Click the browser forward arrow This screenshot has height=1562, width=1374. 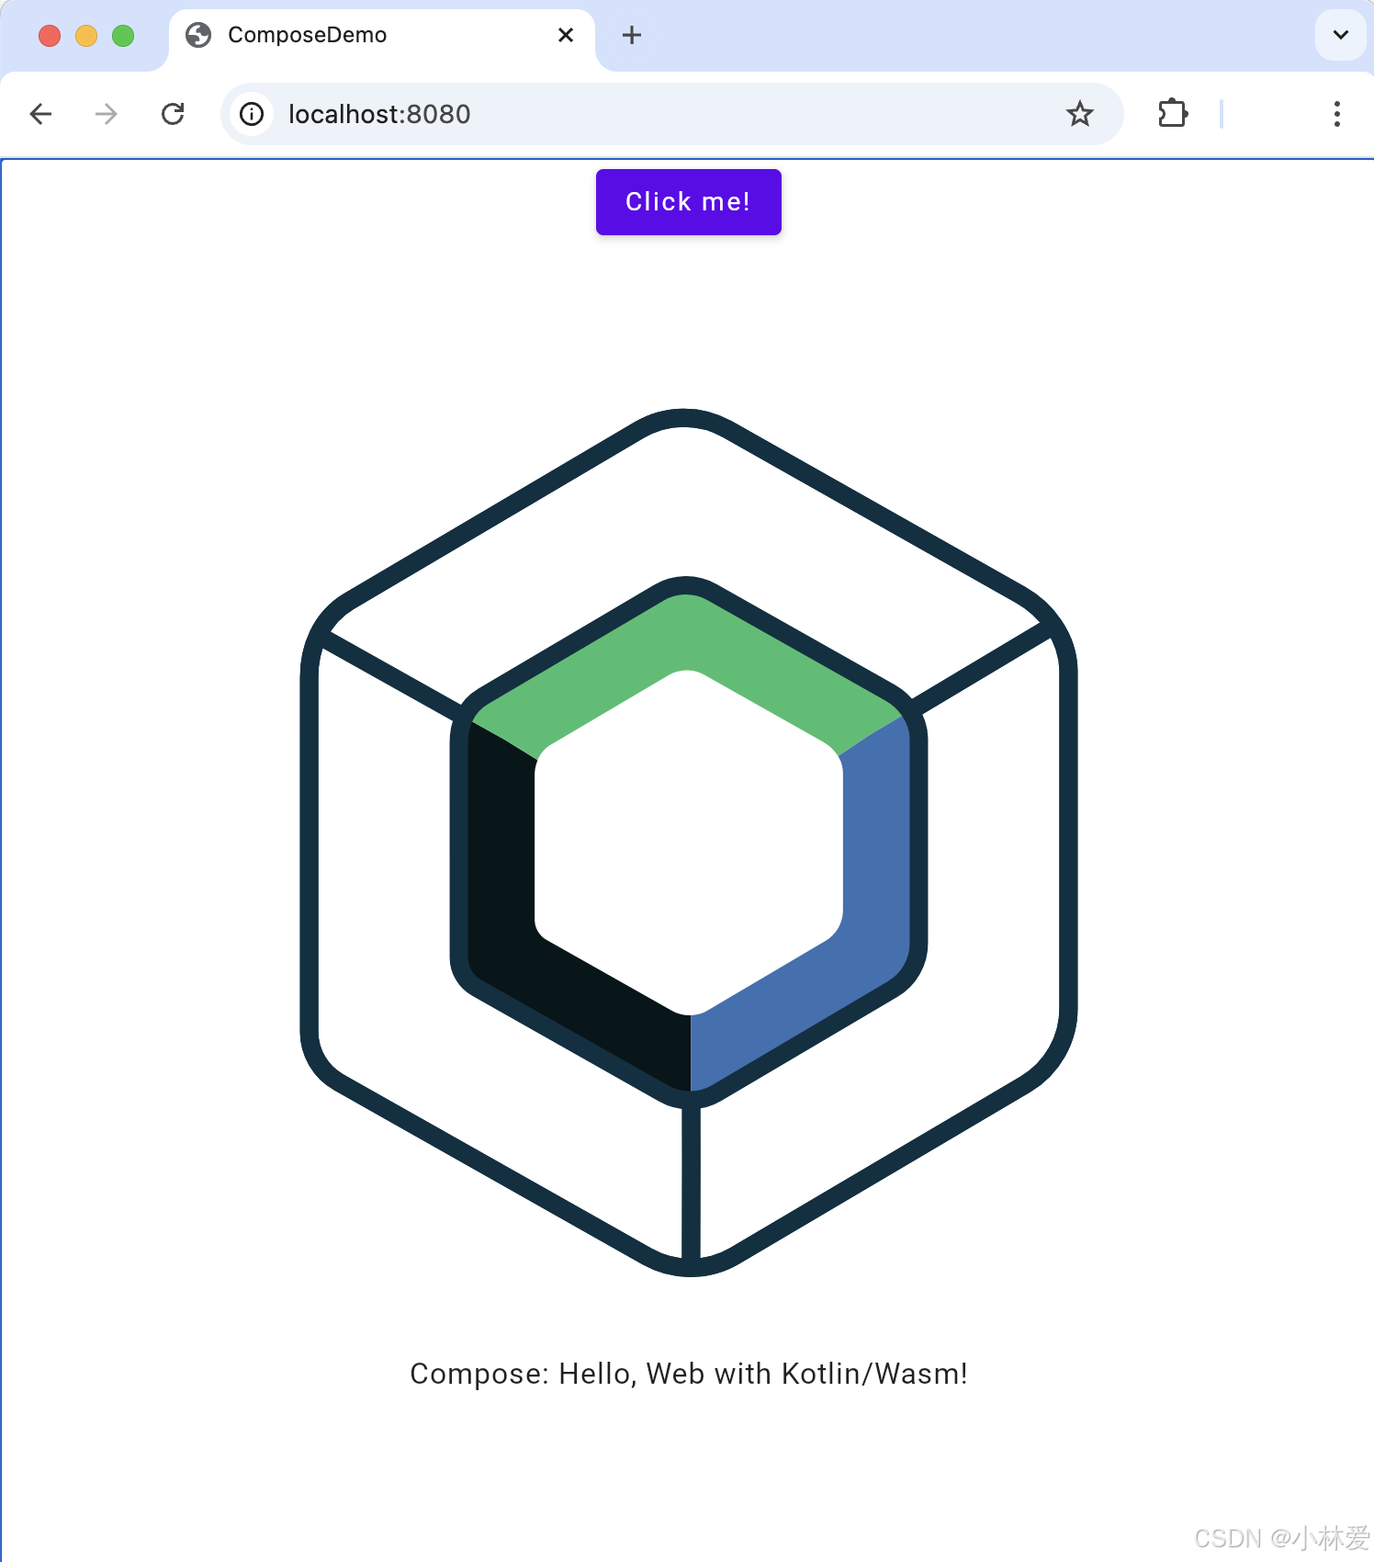(107, 114)
